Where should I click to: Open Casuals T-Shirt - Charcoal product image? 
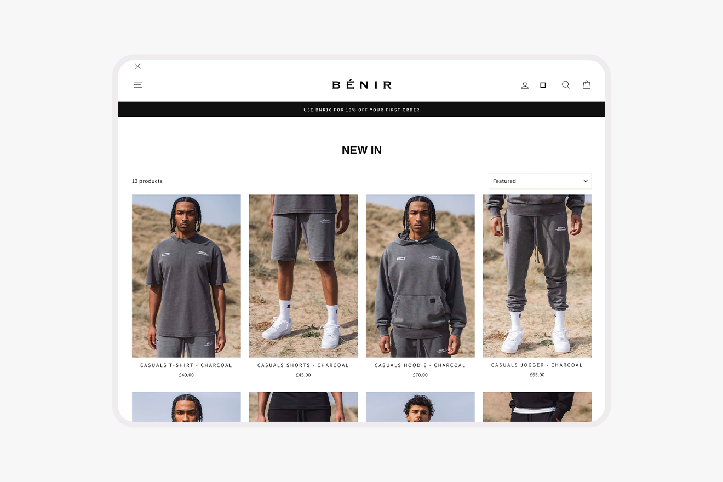(x=186, y=276)
